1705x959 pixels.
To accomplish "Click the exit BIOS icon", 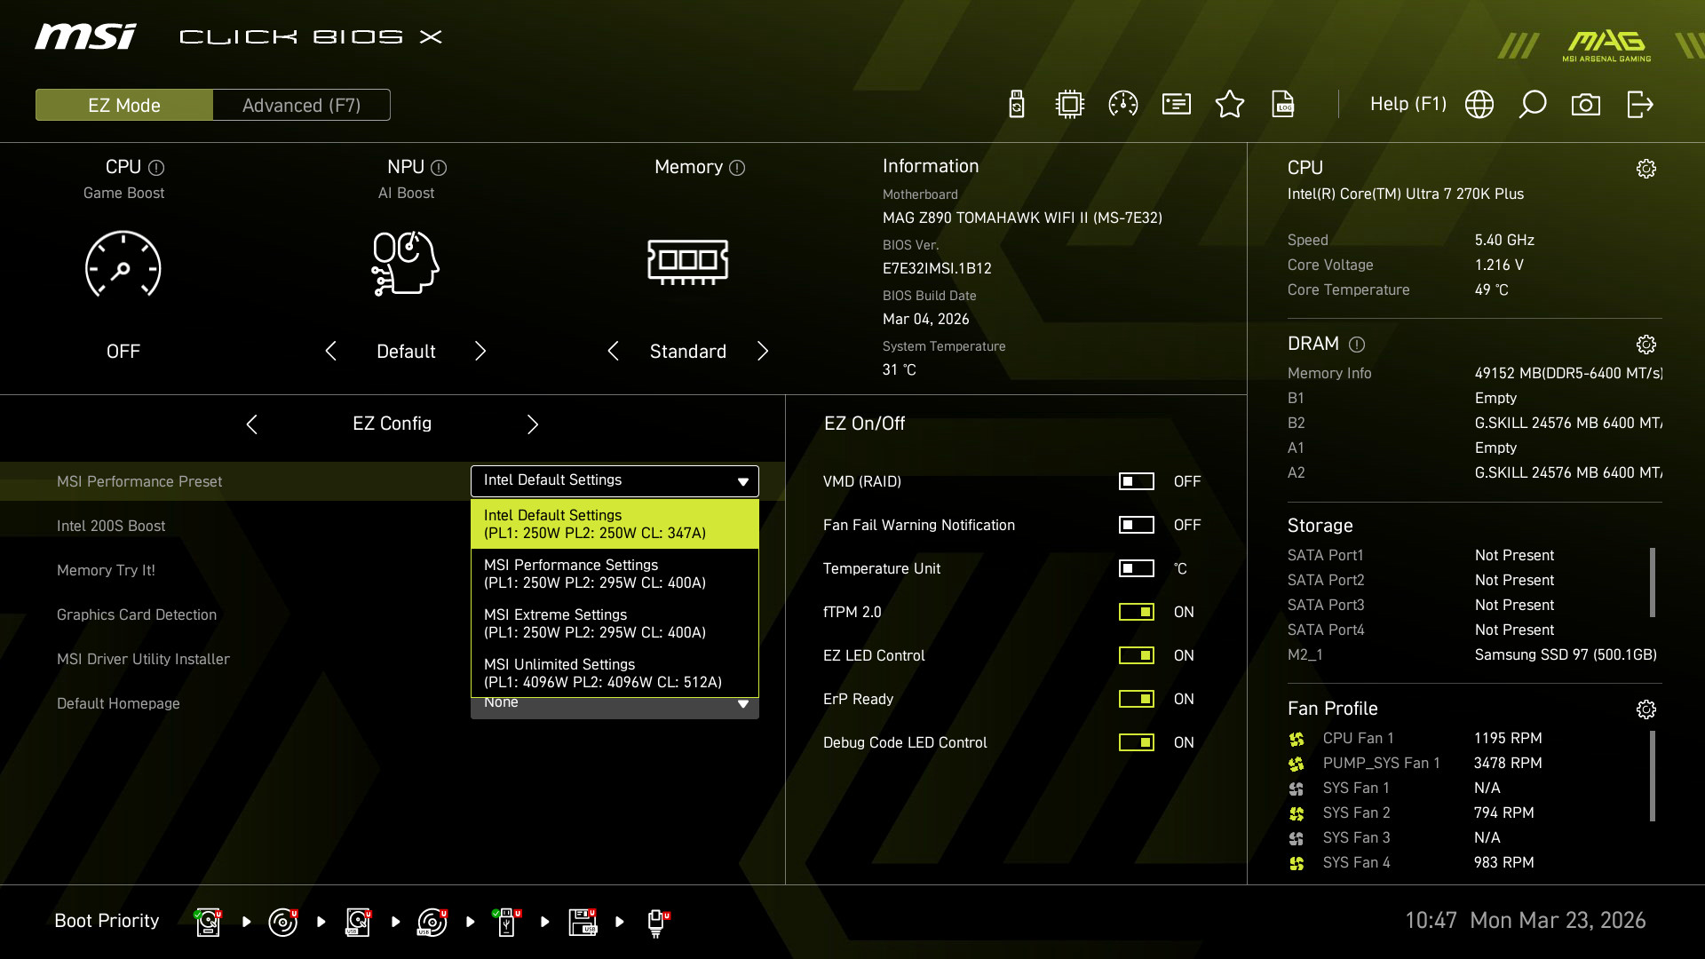I will (1639, 105).
